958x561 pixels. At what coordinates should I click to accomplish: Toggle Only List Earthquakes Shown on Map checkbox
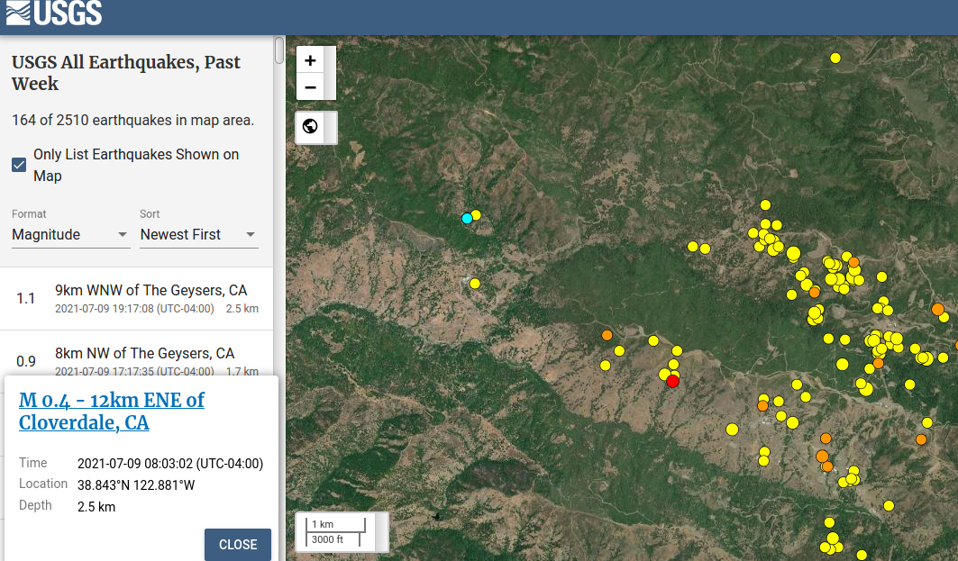[x=19, y=165]
